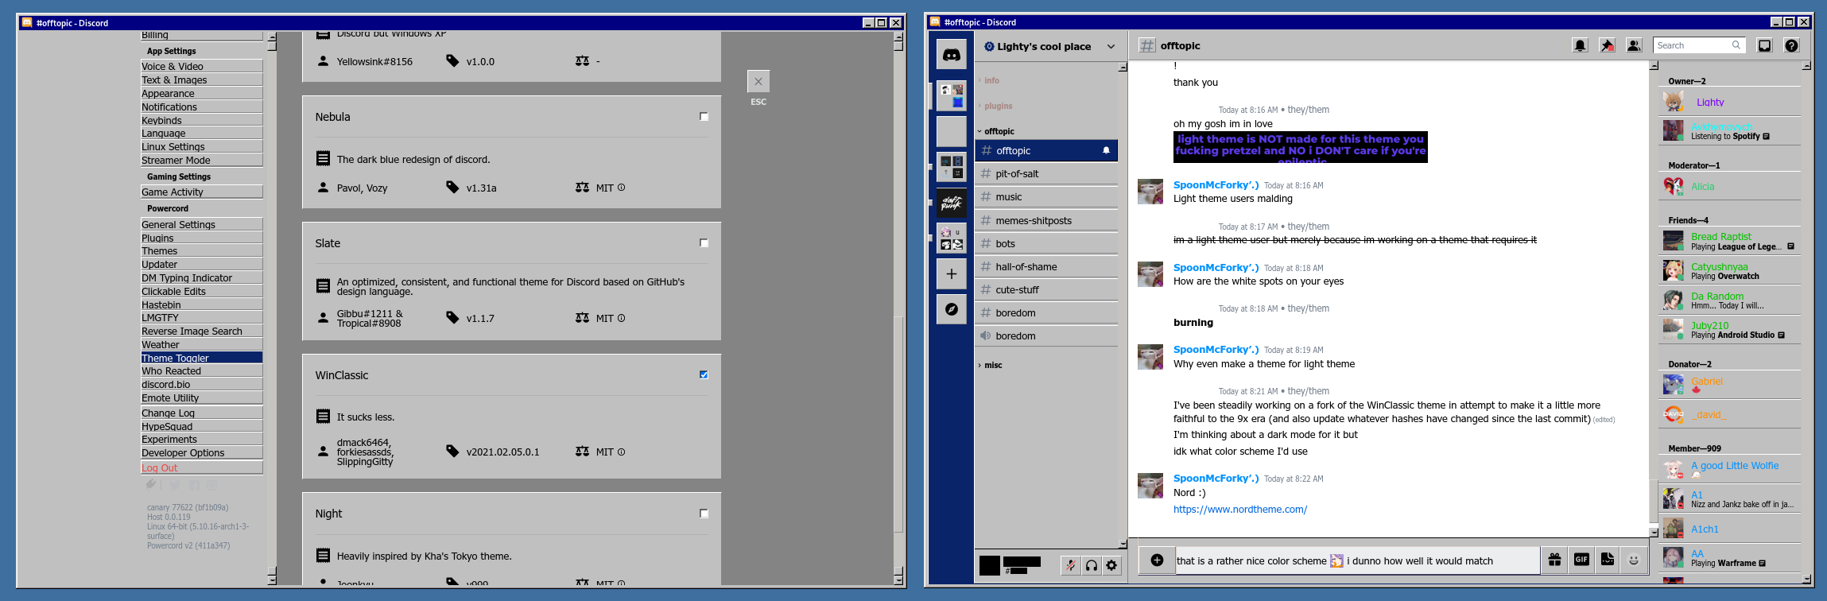Expand the misc channel category
Viewport: 1827px width, 601px height.
(x=990, y=365)
